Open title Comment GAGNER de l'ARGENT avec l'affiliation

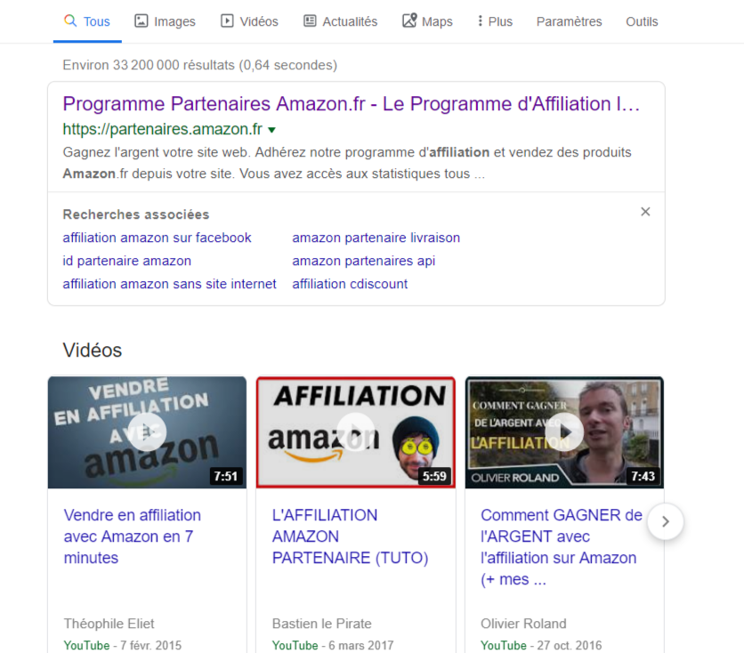(x=562, y=547)
